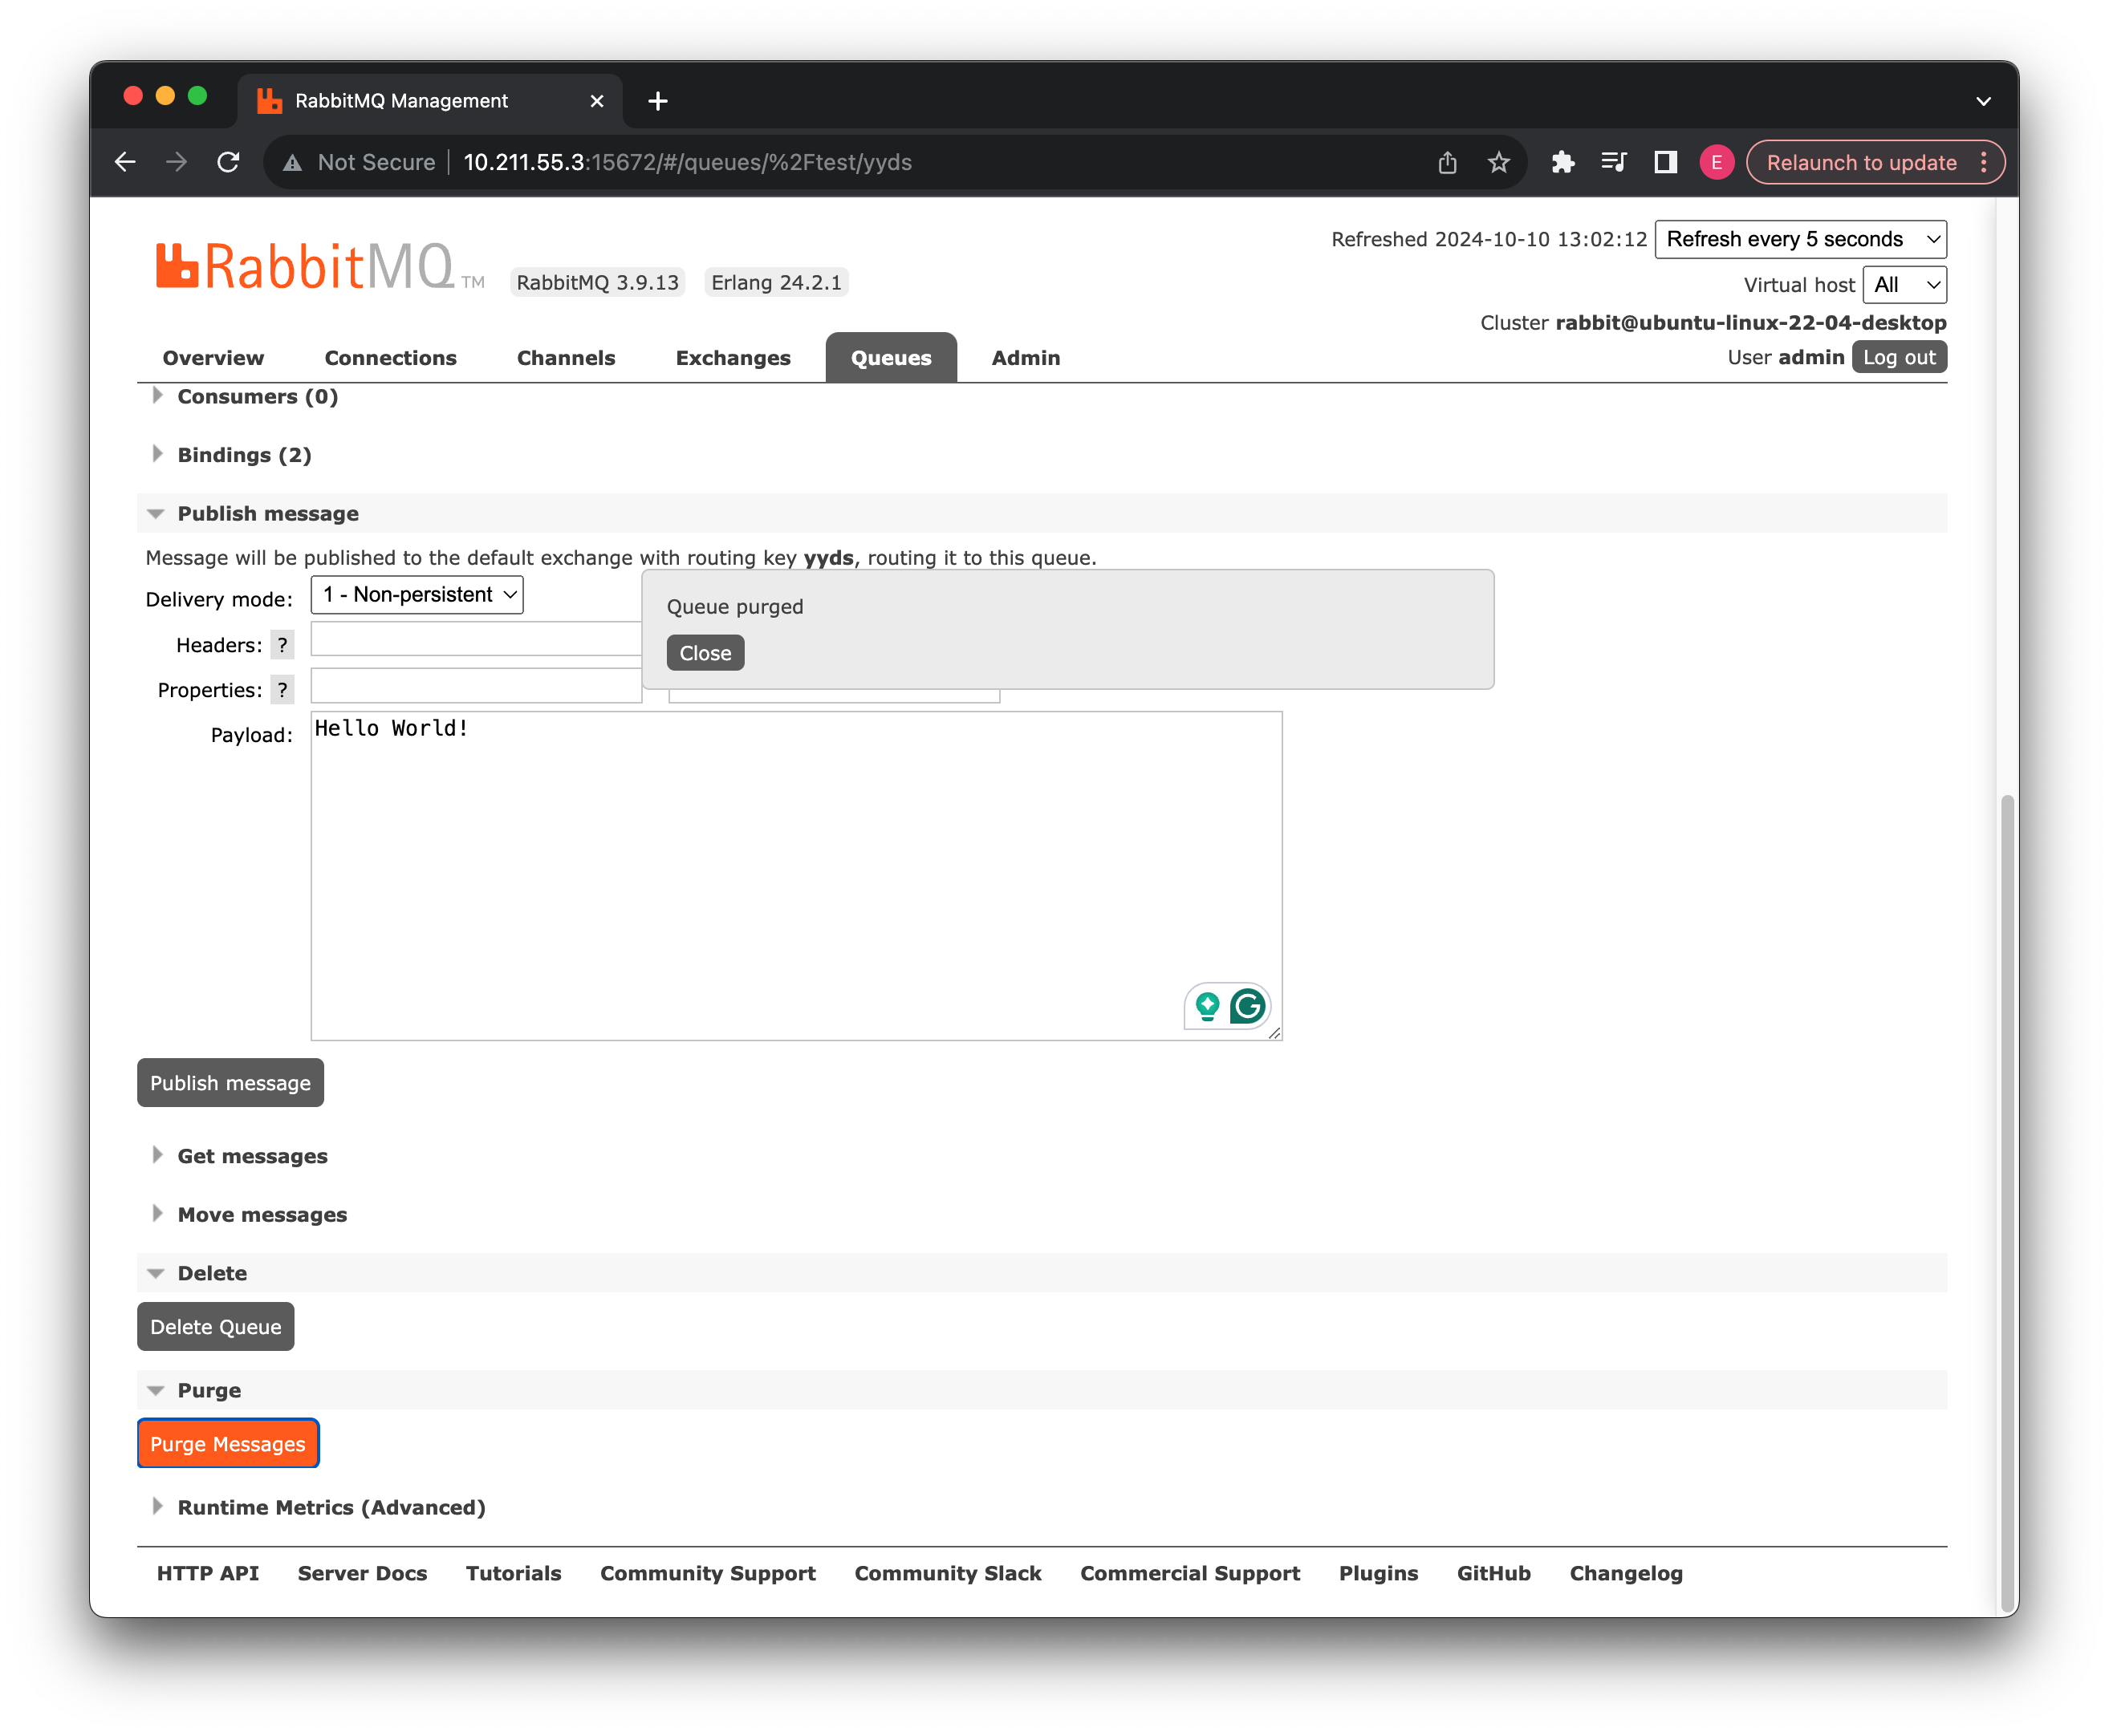This screenshot has height=1736, width=2109.
Task: Click the browser back arrow
Action: pyautogui.click(x=125, y=162)
